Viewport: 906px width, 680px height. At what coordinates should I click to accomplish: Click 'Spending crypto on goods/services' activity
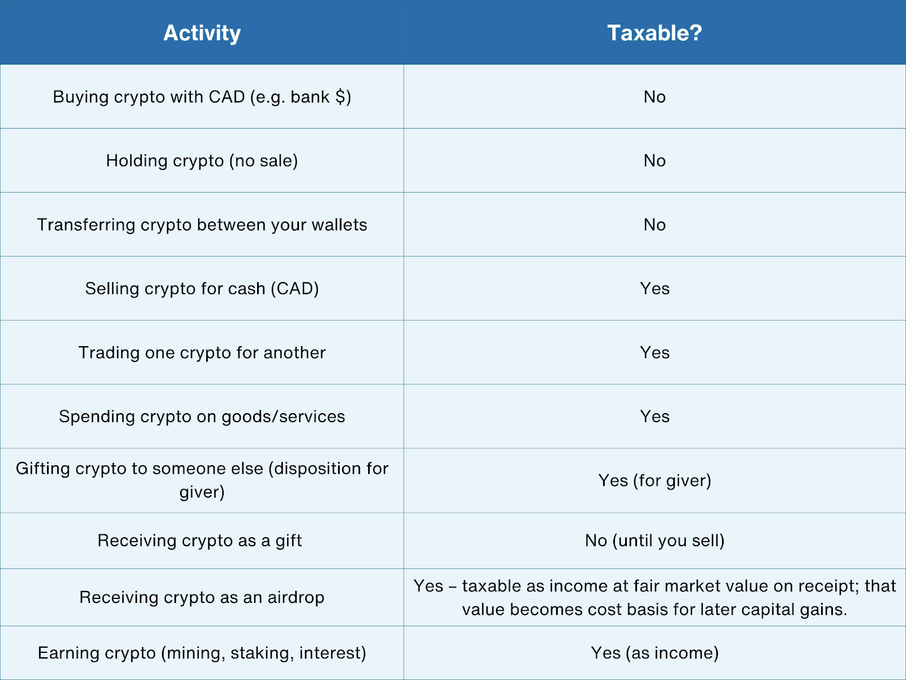point(202,417)
